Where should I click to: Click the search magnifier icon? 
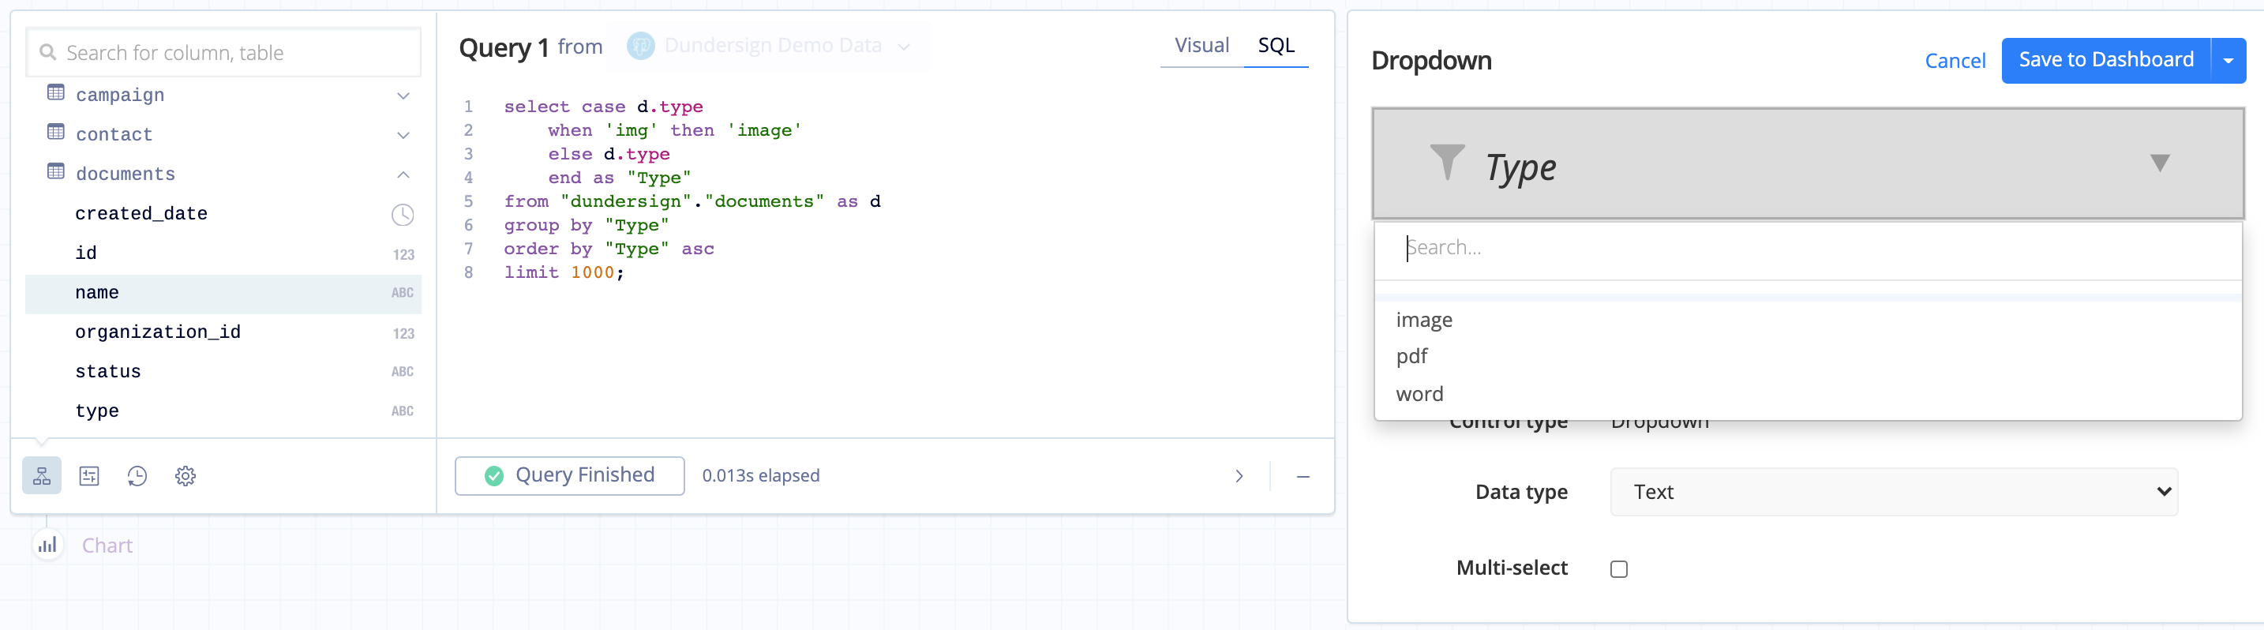click(x=47, y=53)
